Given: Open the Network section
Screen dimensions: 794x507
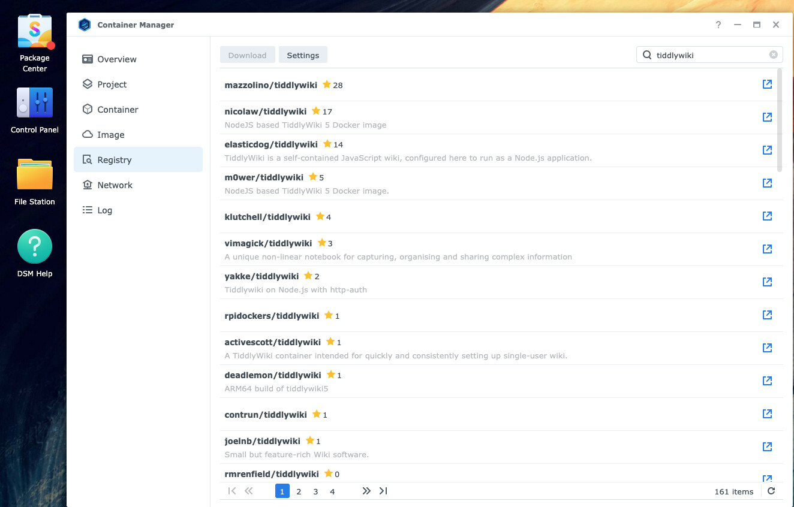Looking at the screenshot, I should (138, 185).
